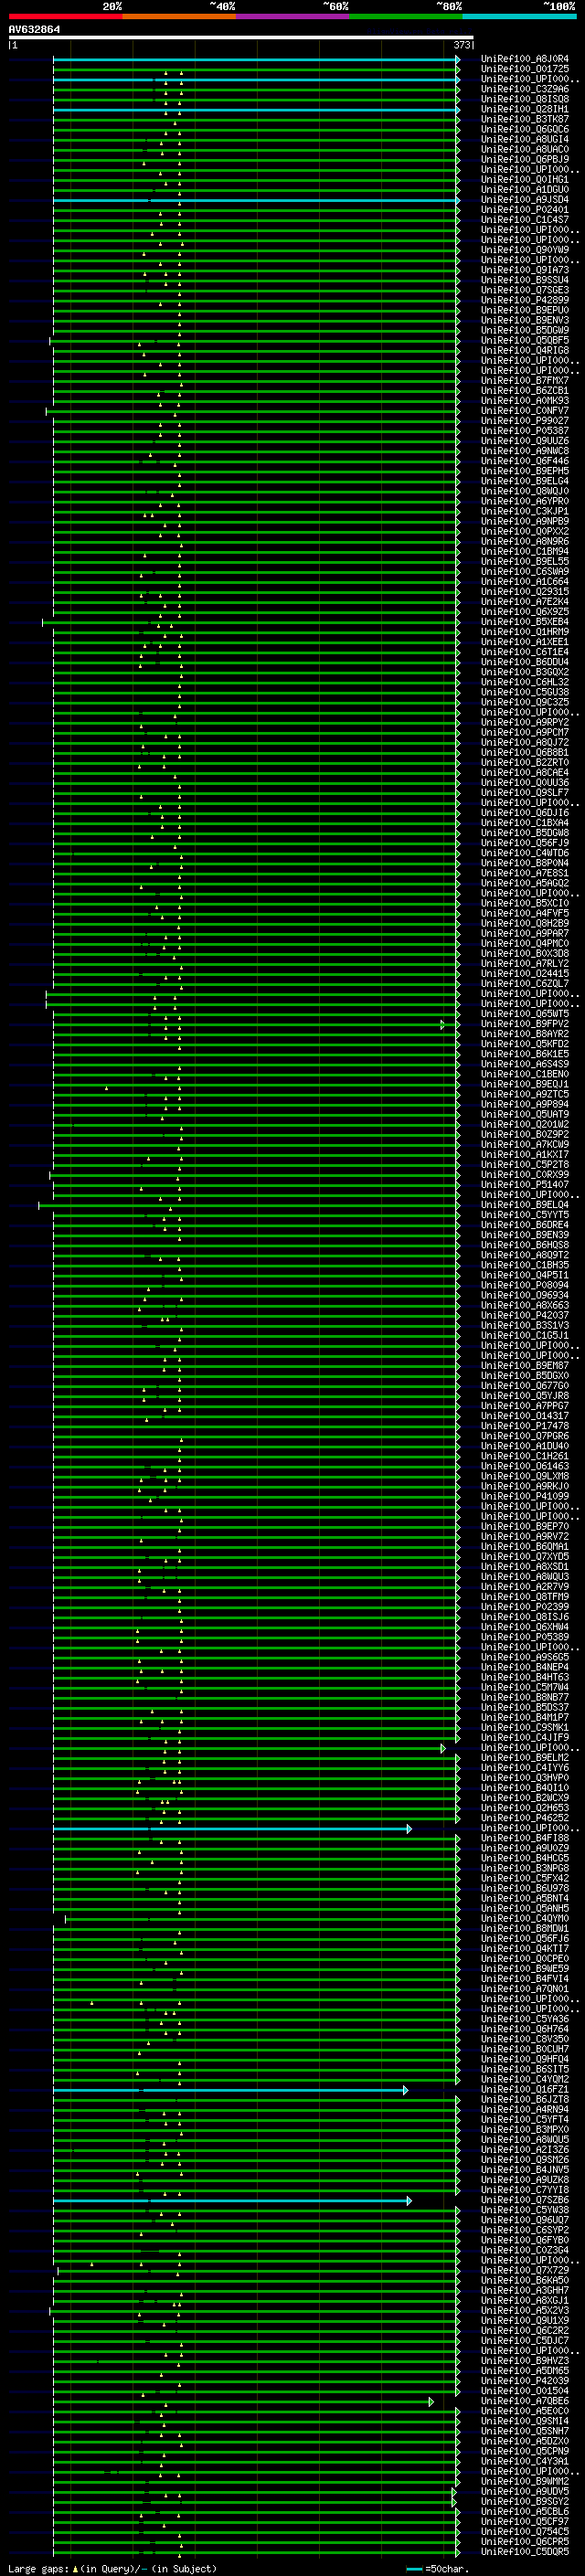Select hit label UniRef100_Q5QBF5
The width and height of the screenshot is (585, 2576).
[x=525, y=340]
